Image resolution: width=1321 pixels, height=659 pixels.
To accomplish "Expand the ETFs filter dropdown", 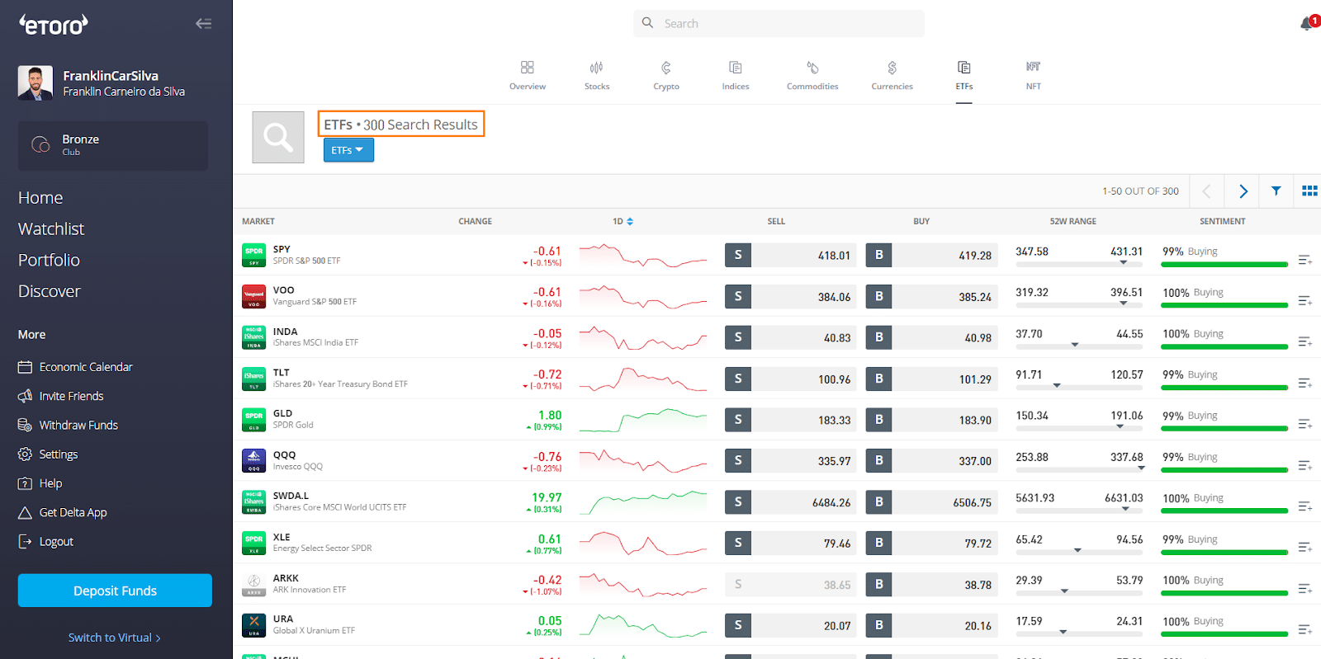I will click(348, 150).
